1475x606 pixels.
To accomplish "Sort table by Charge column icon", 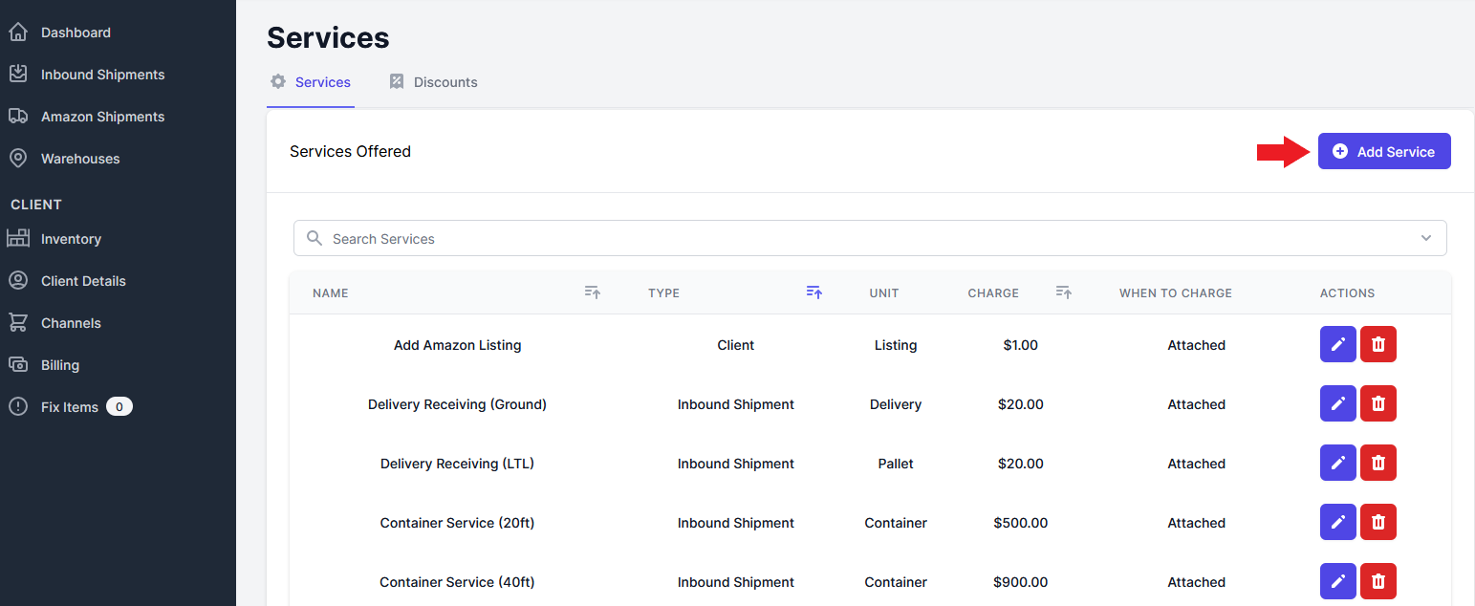I will point(1064,292).
